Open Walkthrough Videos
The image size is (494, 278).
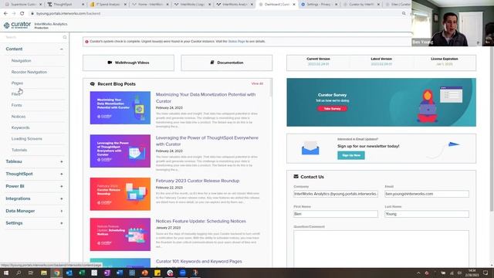(129, 63)
